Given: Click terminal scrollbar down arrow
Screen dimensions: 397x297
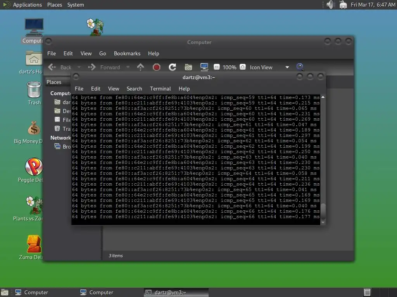Looking at the screenshot, I should (x=323, y=222).
